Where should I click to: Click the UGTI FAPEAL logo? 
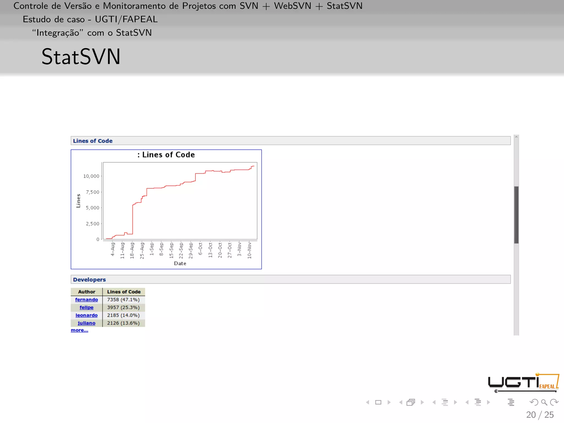coord(524,383)
